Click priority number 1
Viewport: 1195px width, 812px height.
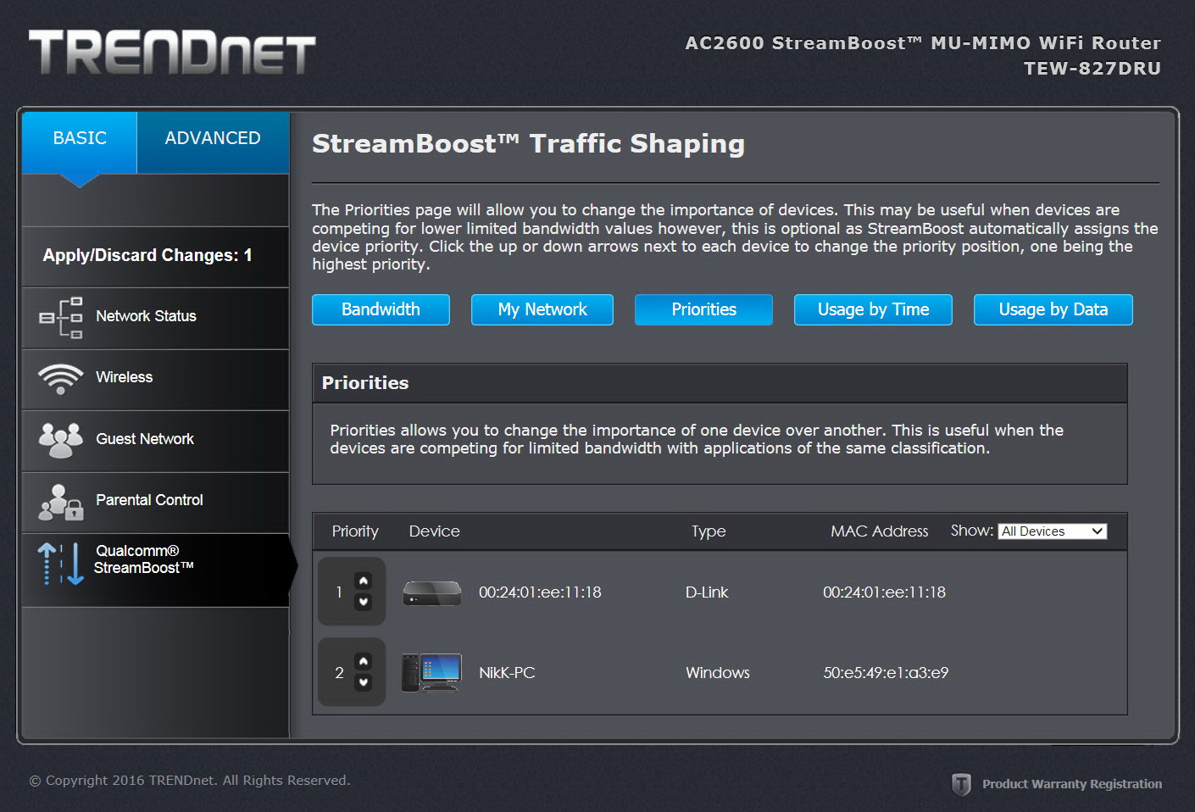pyautogui.click(x=339, y=592)
